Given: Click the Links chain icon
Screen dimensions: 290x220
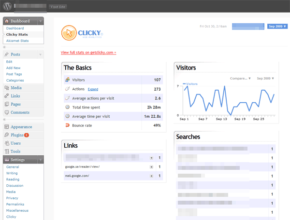Looking at the screenshot, I should coord(7,96).
